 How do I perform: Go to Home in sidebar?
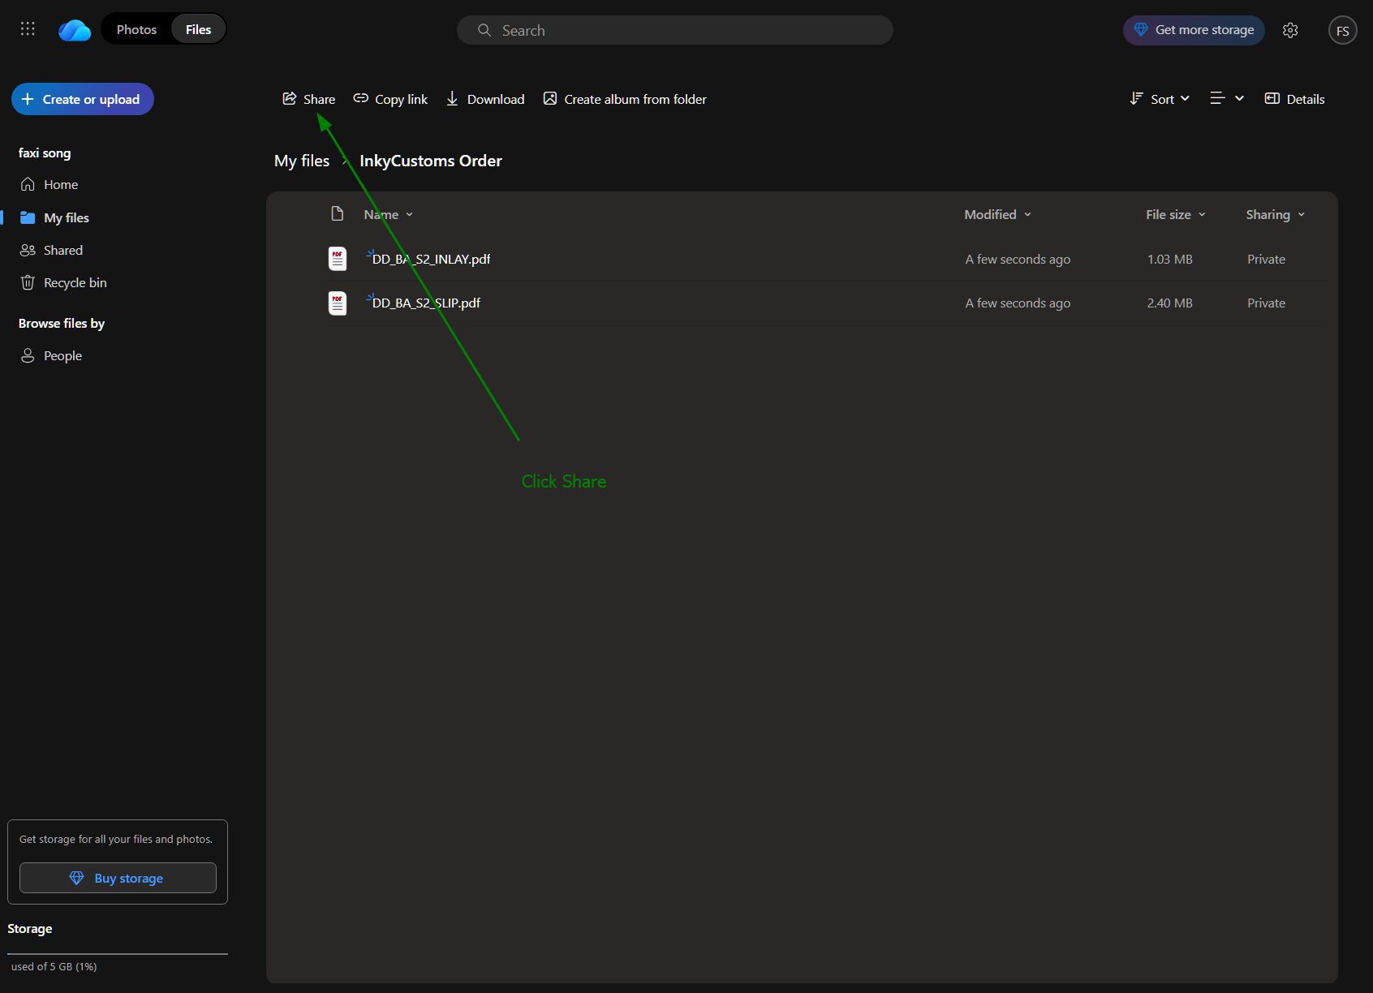pos(61,184)
